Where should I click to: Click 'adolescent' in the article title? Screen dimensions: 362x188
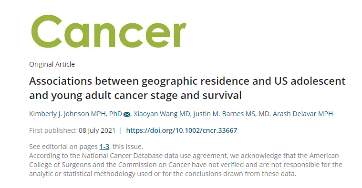(x=318, y=81)
